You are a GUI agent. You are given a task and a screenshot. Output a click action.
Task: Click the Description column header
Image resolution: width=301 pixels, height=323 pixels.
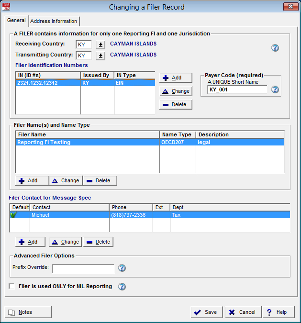tap(240, 134)
